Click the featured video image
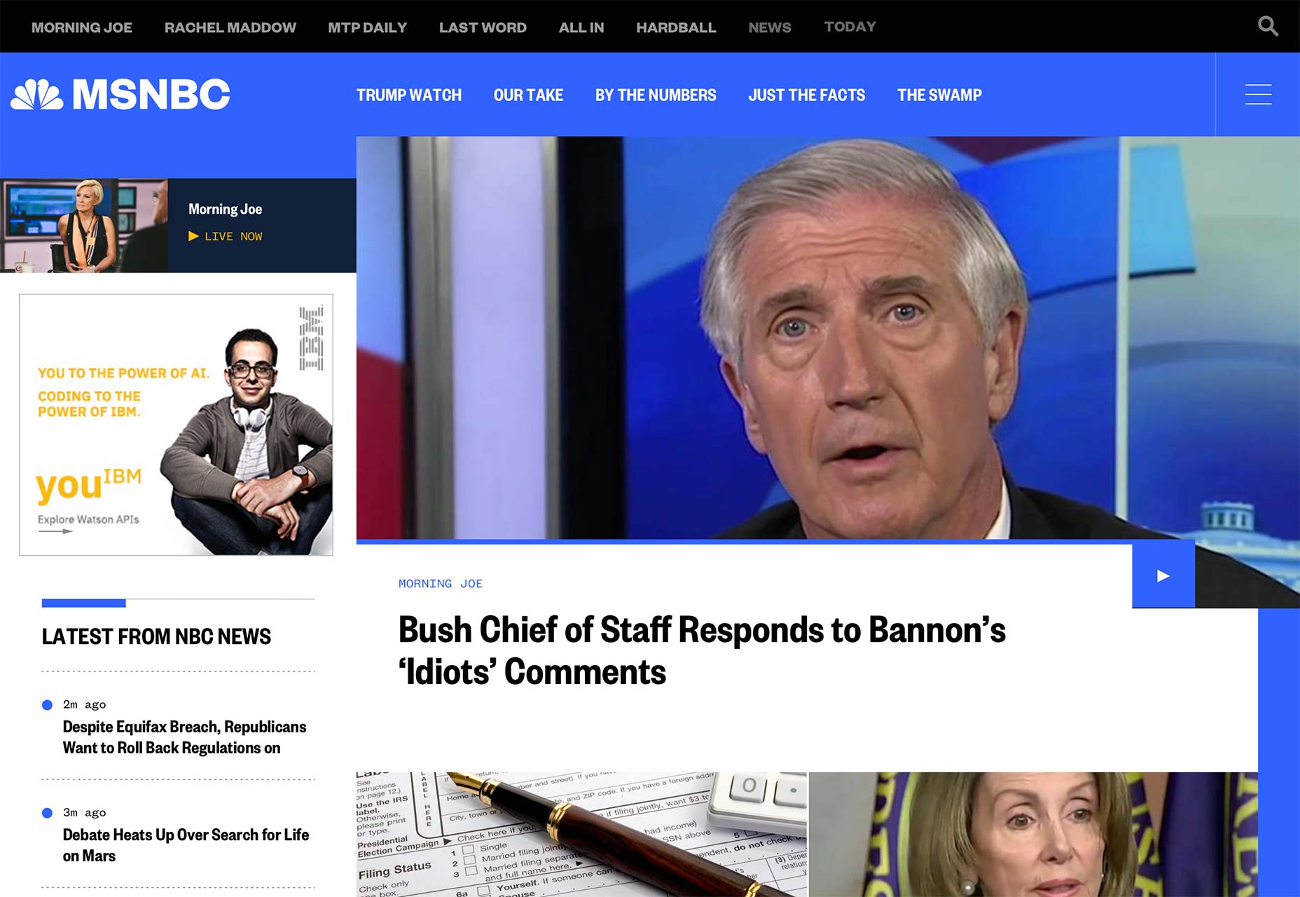The width and height of the screenshot is (1300, 897). [828, 338]
